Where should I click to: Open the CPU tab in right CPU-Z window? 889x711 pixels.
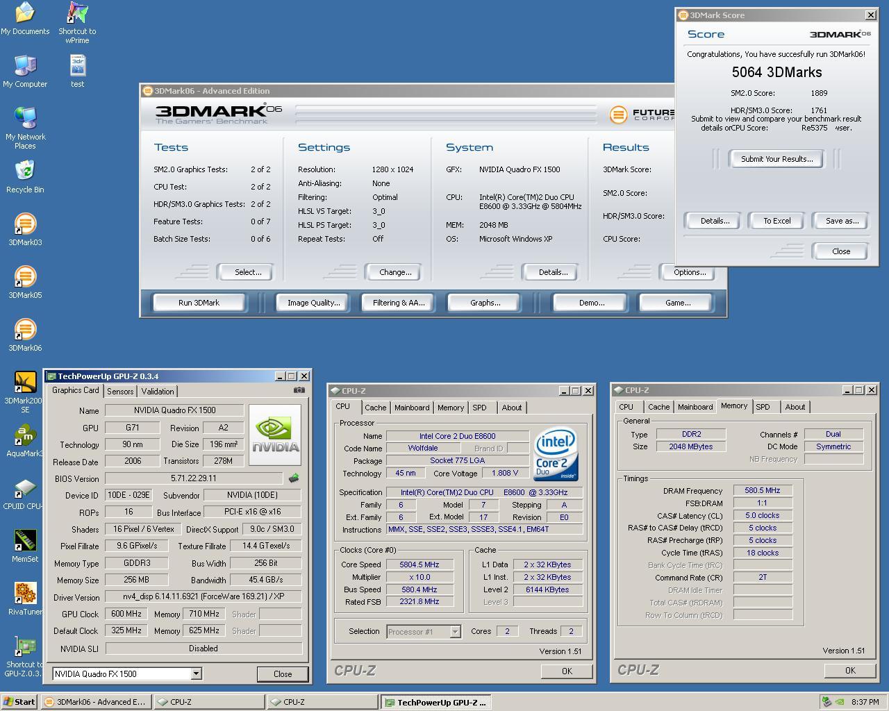tap(626, 407)
